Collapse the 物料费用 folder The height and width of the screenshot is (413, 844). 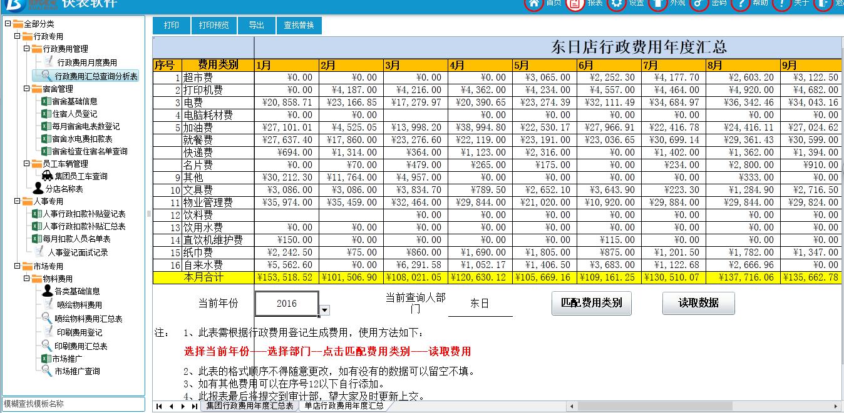pyautogui.click(x=27, y=279)
